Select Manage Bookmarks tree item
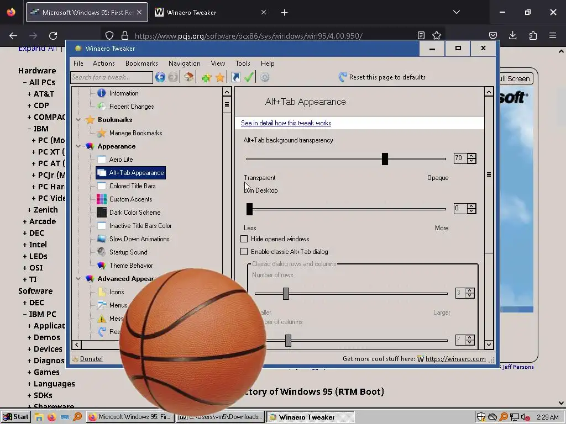The width and height of the screenshot is (566, 424). click(x=136, y=133)
